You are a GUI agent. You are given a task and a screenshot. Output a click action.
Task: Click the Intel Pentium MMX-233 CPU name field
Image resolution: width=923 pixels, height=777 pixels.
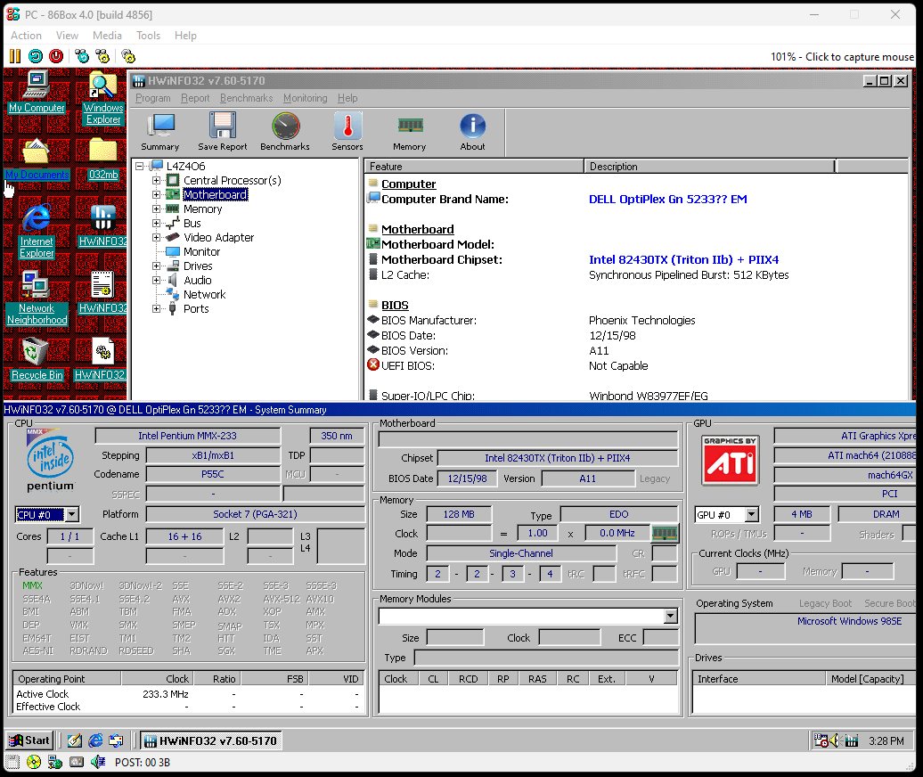coord(187,436)
